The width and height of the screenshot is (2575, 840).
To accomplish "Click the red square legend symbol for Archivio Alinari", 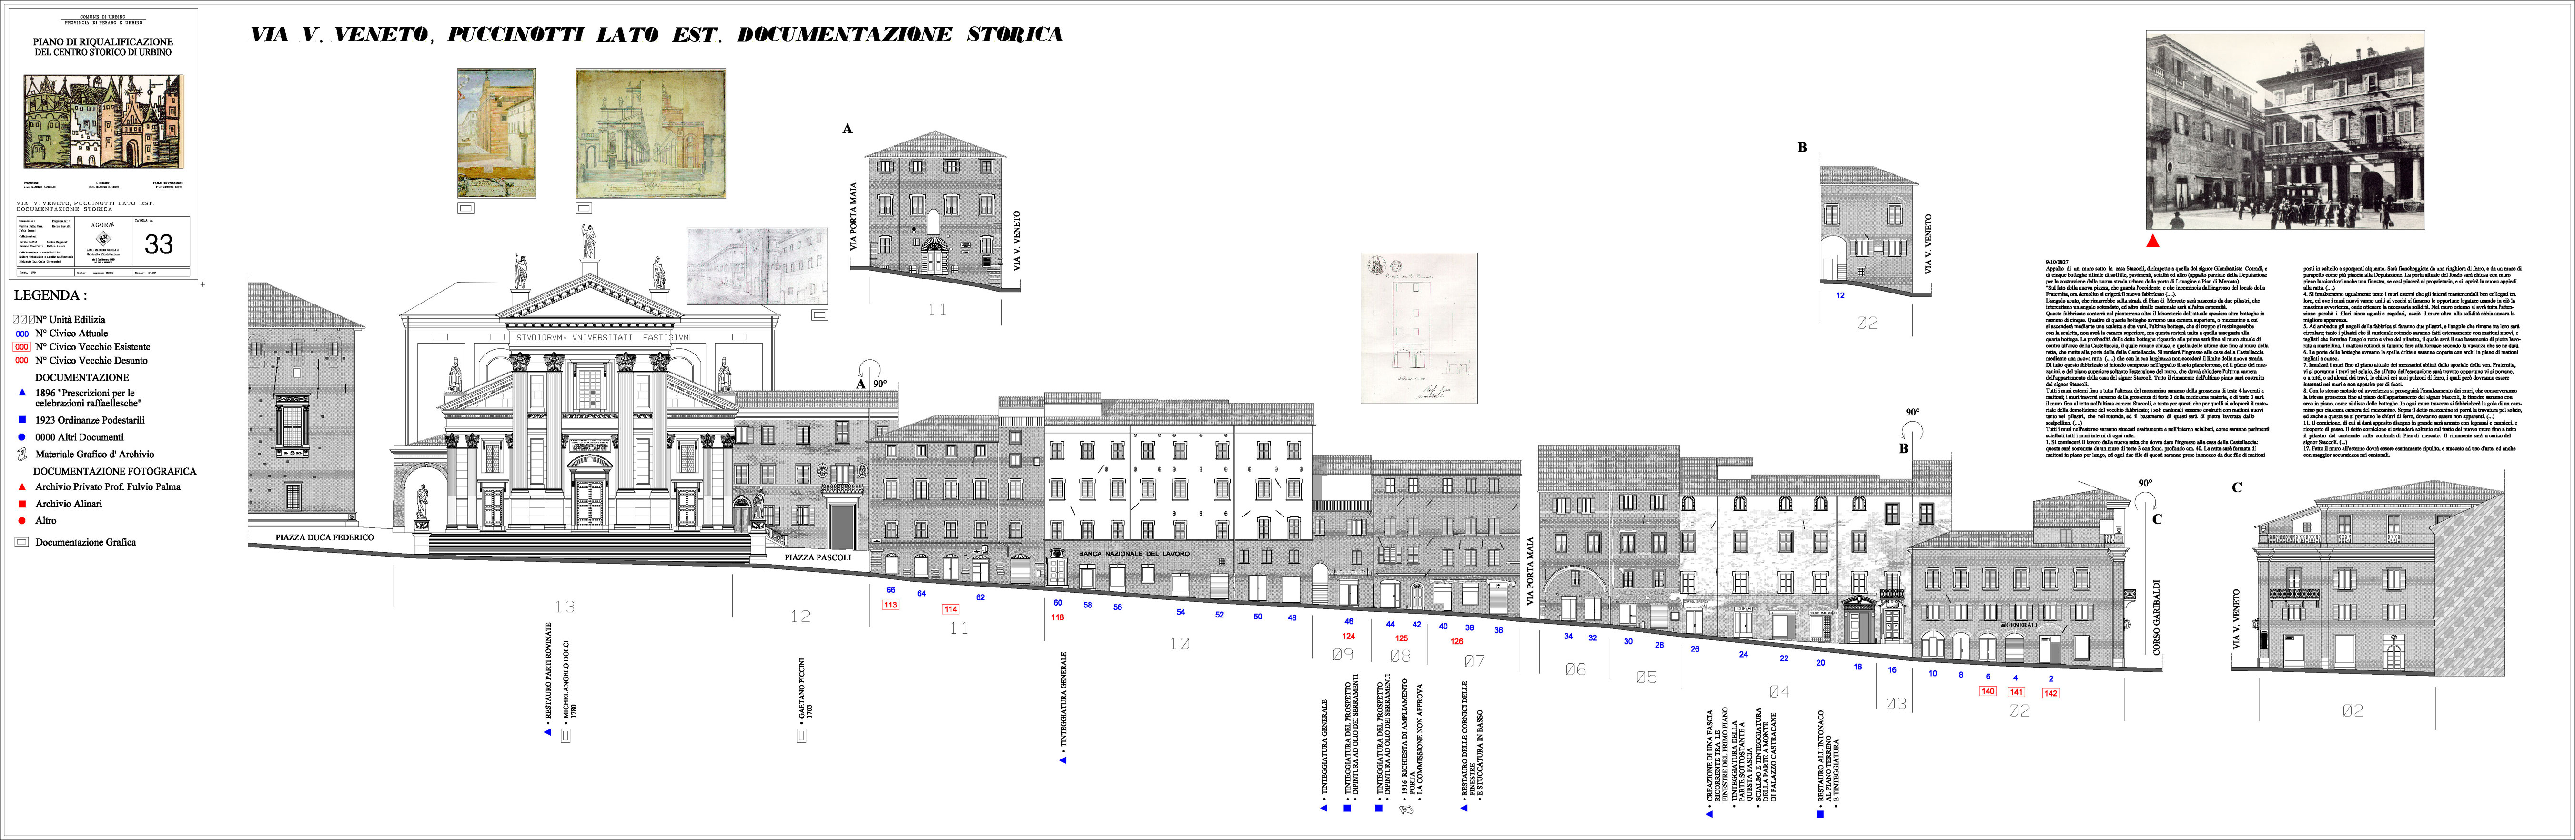I will (22, 504).
